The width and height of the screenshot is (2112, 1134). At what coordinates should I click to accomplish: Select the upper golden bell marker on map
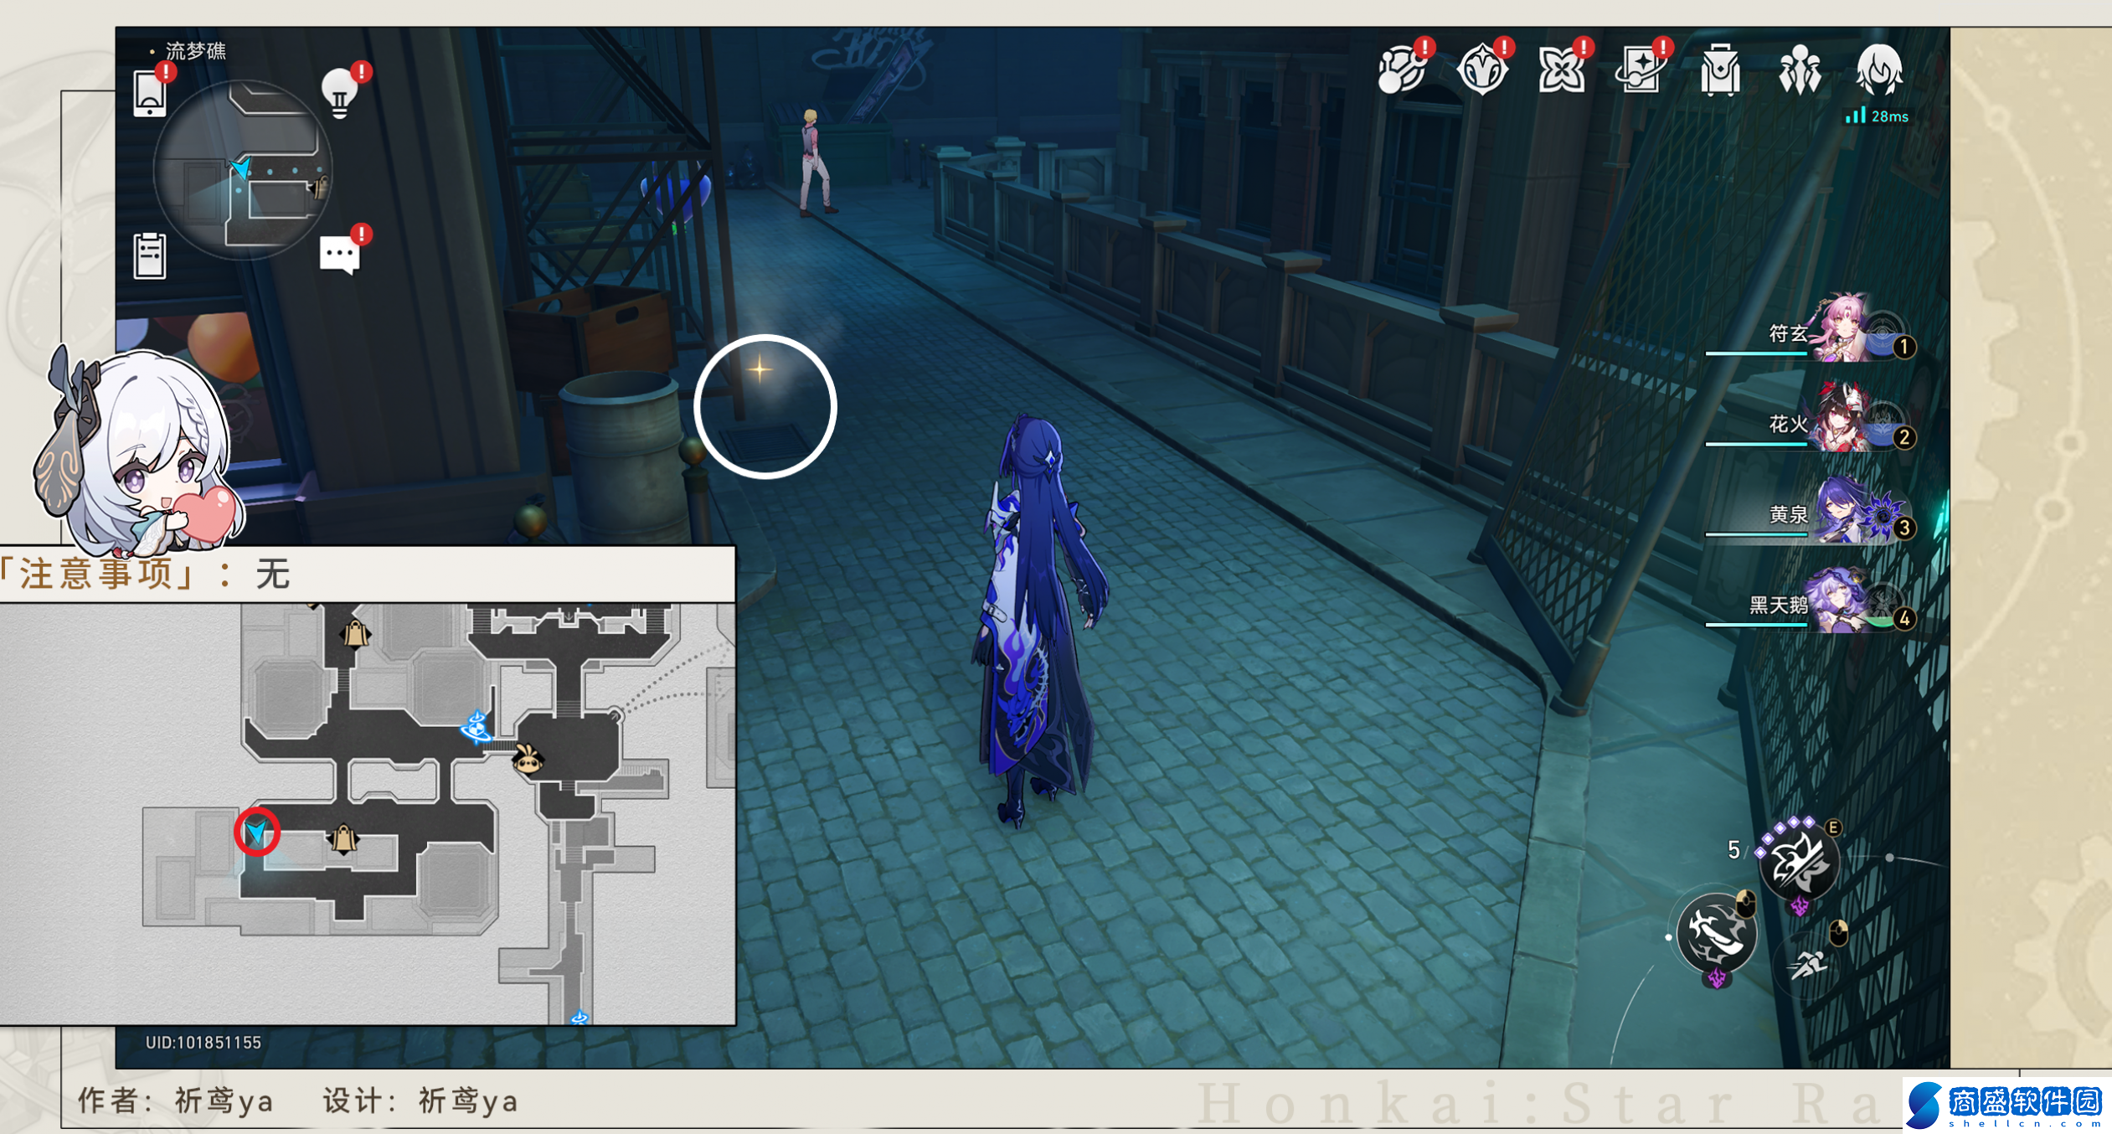pos(355,633)
